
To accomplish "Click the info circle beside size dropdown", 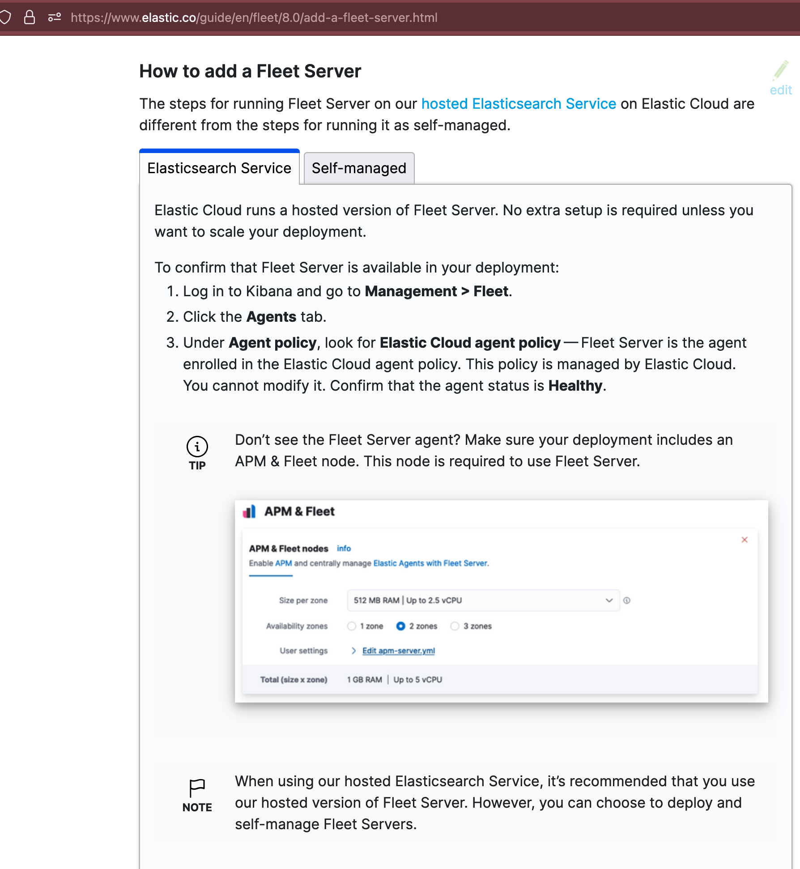I will [628, 600].
